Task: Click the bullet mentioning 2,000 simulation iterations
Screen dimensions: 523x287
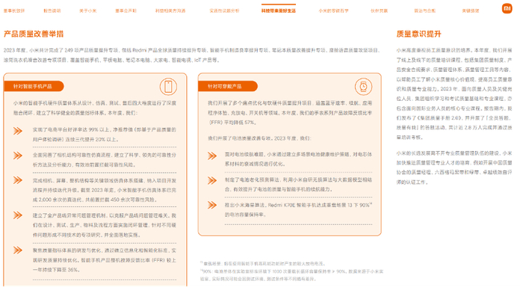Action: tap(104, 190)
